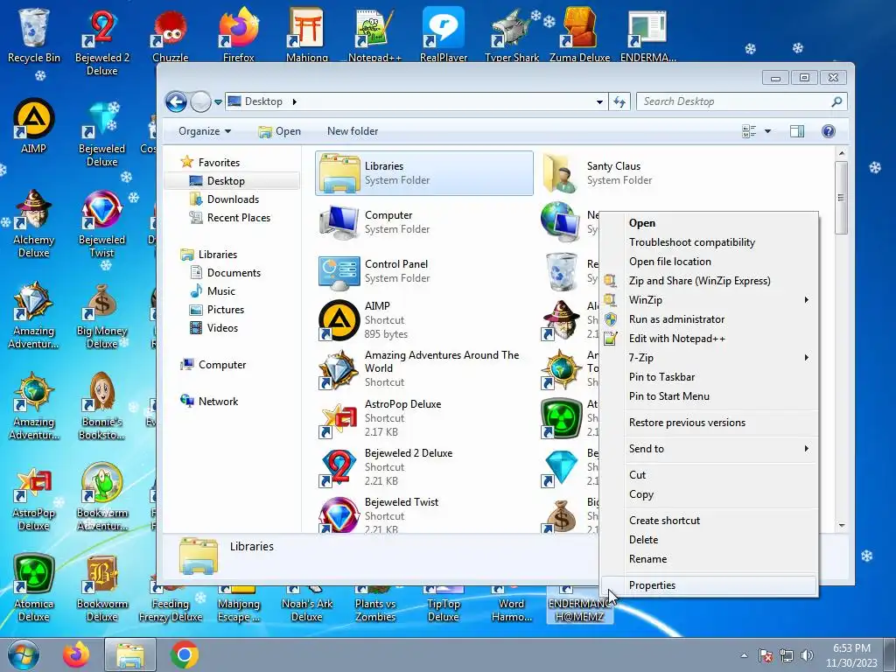Select Bejeweled 2 Deluxe shortcut in Explorer
896x672 pixels.
[424, 467]
